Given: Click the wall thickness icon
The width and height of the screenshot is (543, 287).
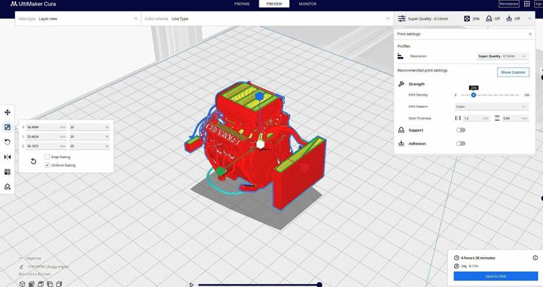Looking at the screenshot, I should pos(457,118).
